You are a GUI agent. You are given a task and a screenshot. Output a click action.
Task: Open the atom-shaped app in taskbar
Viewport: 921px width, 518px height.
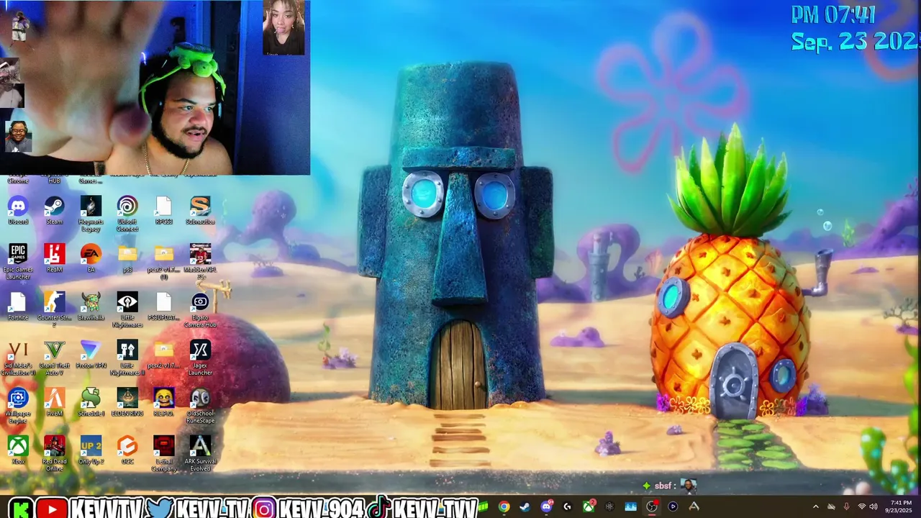point(609,506)
